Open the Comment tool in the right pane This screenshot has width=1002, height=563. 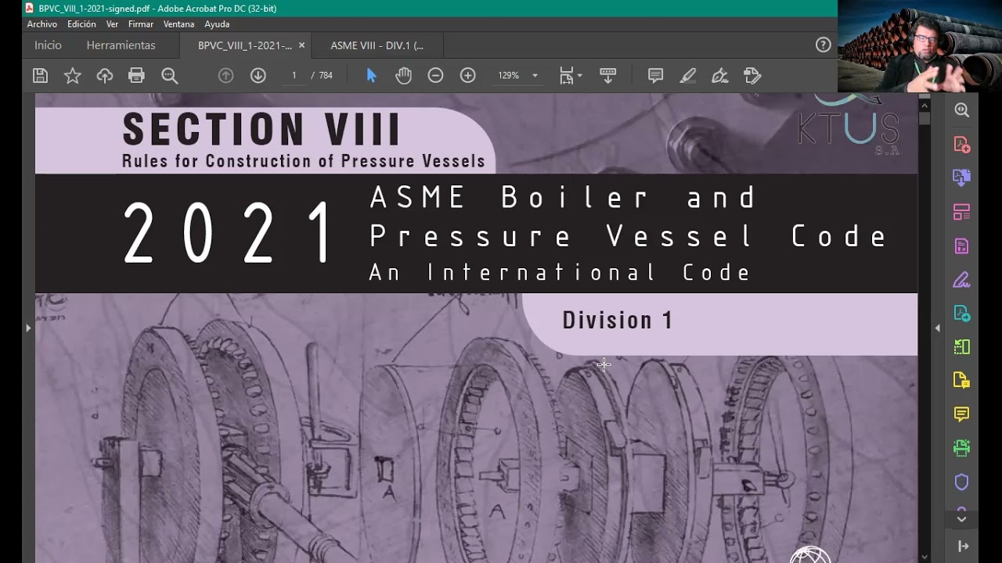(x=961, y=414)
